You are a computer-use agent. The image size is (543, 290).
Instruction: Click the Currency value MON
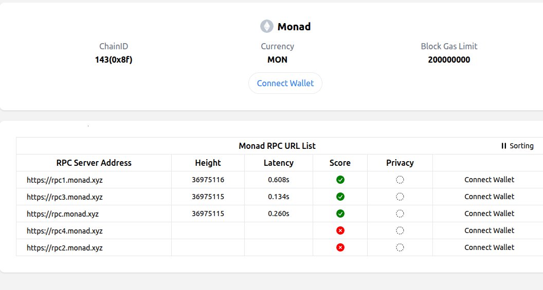(277, 60)
